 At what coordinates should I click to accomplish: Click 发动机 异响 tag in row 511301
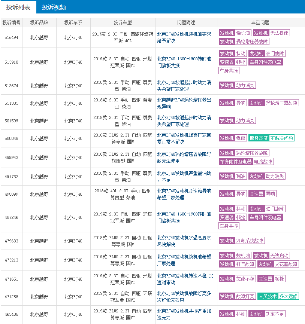click(233, 103)
